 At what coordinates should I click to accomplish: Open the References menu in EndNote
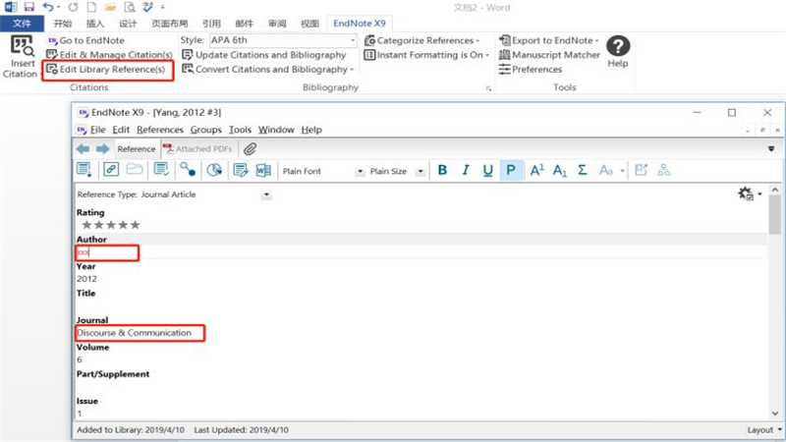point(159,130)
